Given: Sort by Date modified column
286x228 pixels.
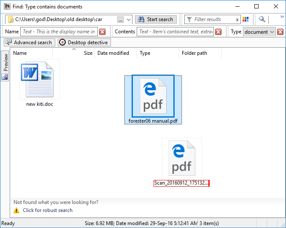Looking at the screenshot, I should click(x=113, y=53).
